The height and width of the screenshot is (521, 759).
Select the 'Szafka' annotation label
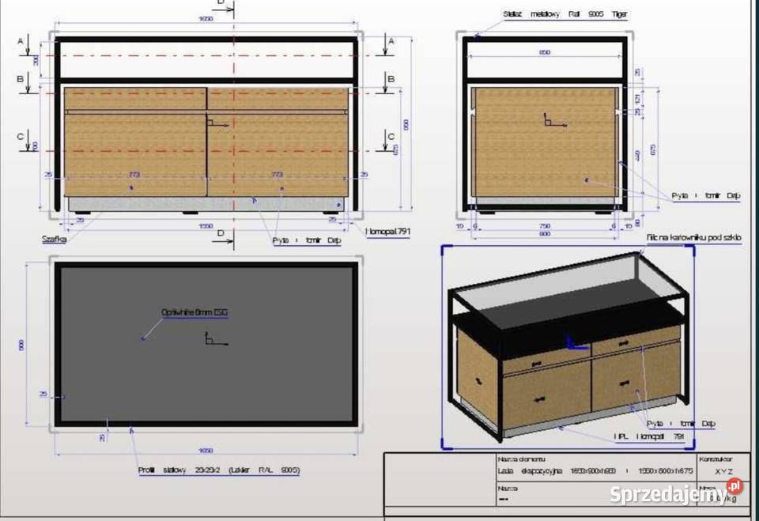click(55, 238)
